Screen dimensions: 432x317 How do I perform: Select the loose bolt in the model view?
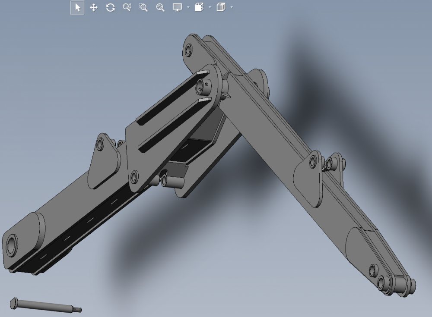click(x=46, y=305)
